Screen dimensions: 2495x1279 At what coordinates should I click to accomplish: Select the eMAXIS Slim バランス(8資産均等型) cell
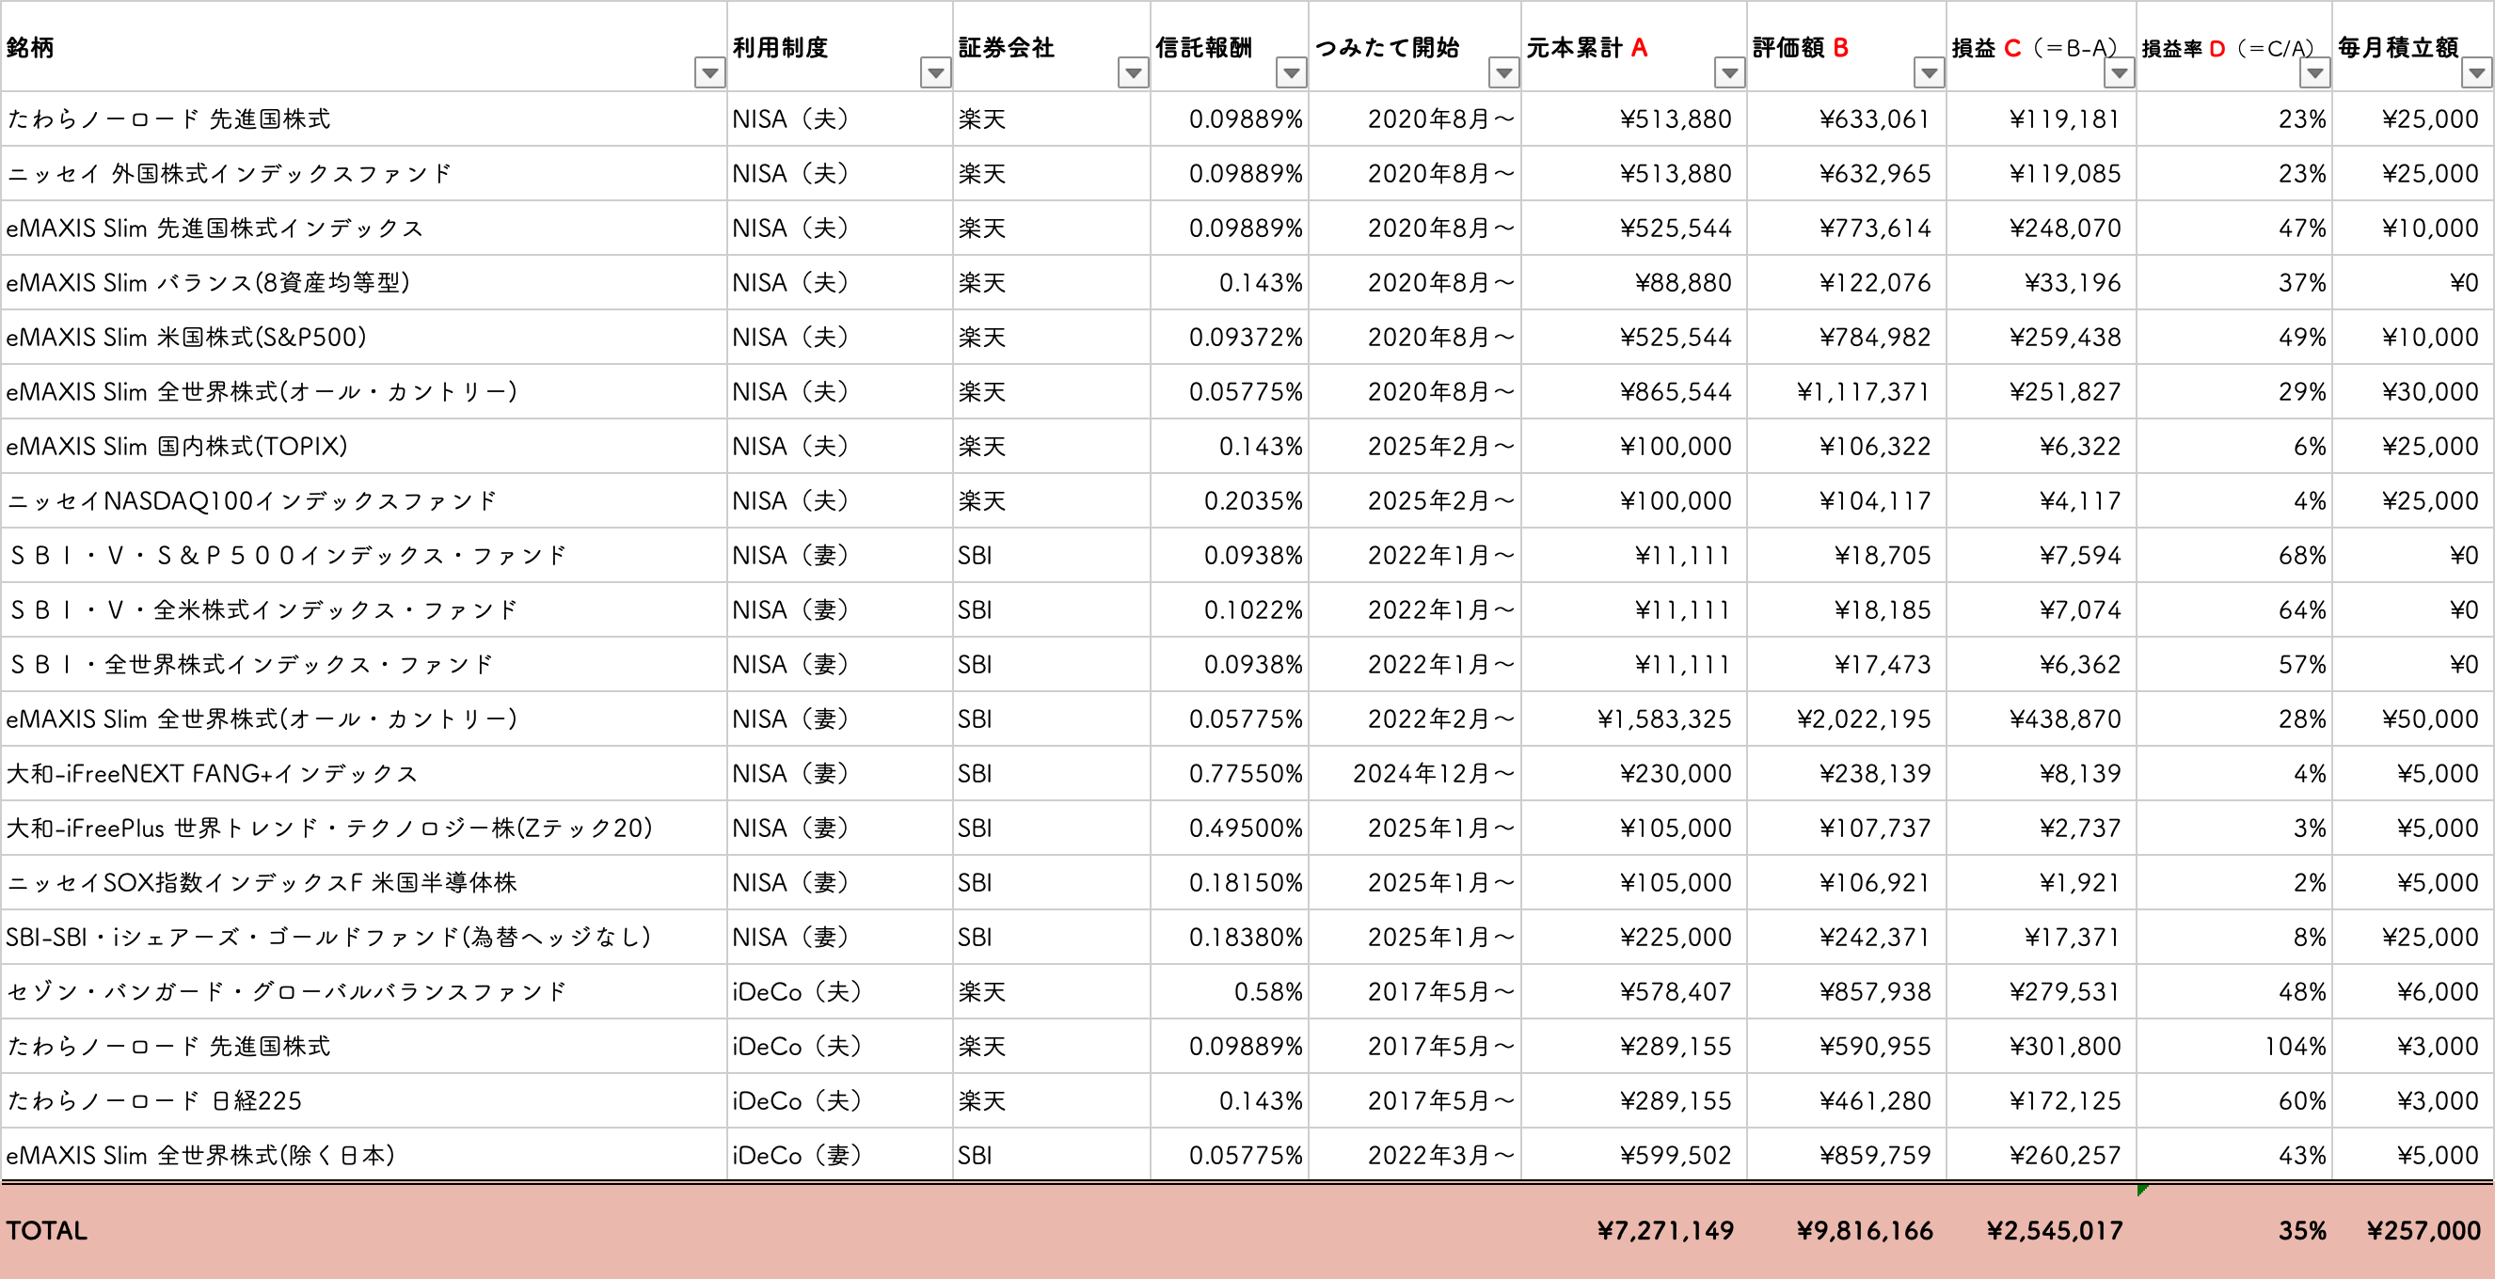click(363, 283)
